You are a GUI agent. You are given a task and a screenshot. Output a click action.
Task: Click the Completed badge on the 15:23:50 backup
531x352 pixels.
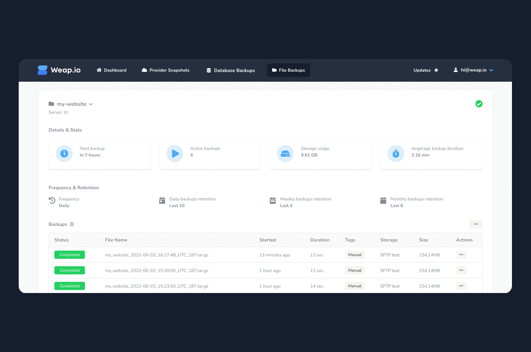pyautogui.click(x=70, y=286)
